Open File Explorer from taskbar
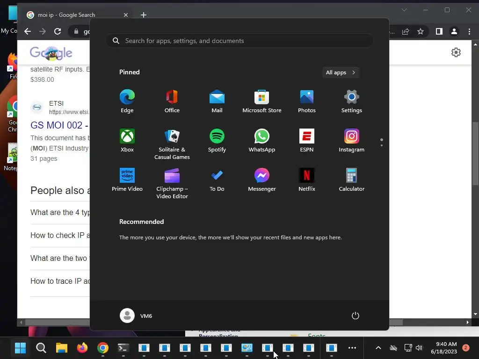 [61, 348]
